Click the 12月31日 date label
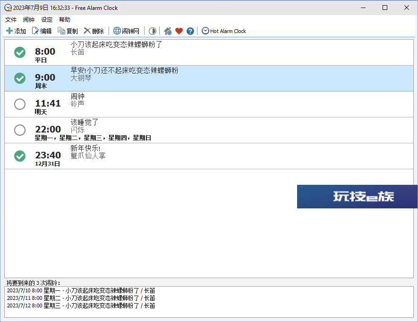418x322 pixels. tap(47, 164)
